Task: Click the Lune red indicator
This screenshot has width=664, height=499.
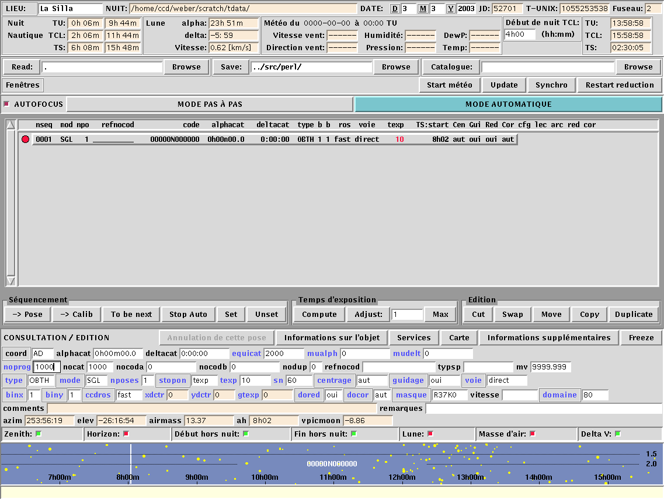Action: [x=430, y=434]
